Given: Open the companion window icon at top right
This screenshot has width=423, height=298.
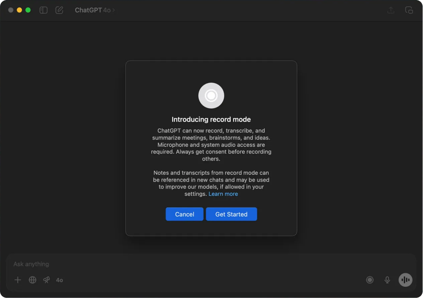Looking at the screenshot, I should 409,10.
